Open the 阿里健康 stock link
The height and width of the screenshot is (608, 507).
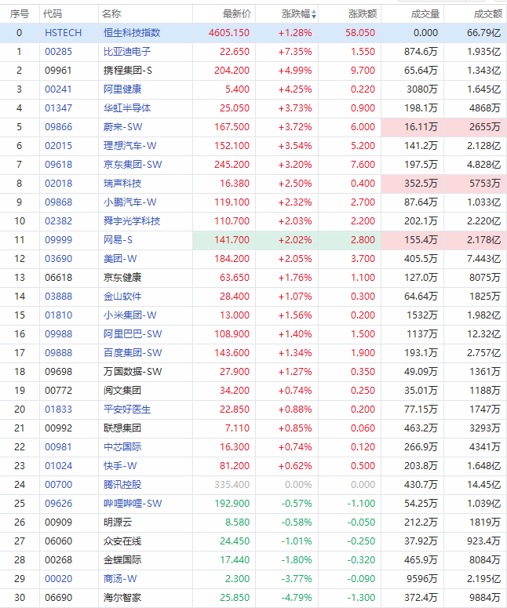(x=122, y=89)
